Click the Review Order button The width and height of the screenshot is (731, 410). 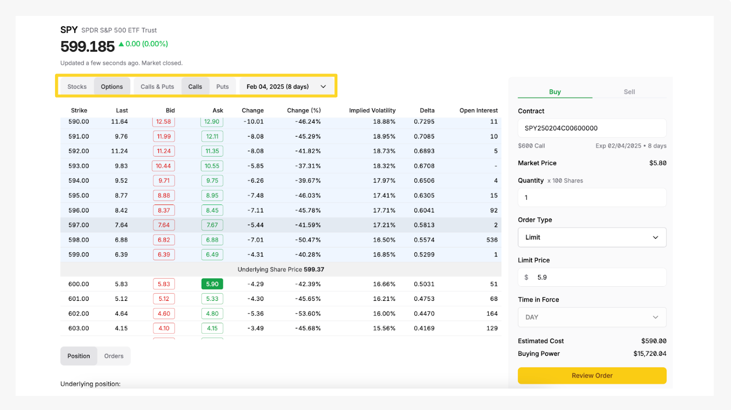pos(592,376)
